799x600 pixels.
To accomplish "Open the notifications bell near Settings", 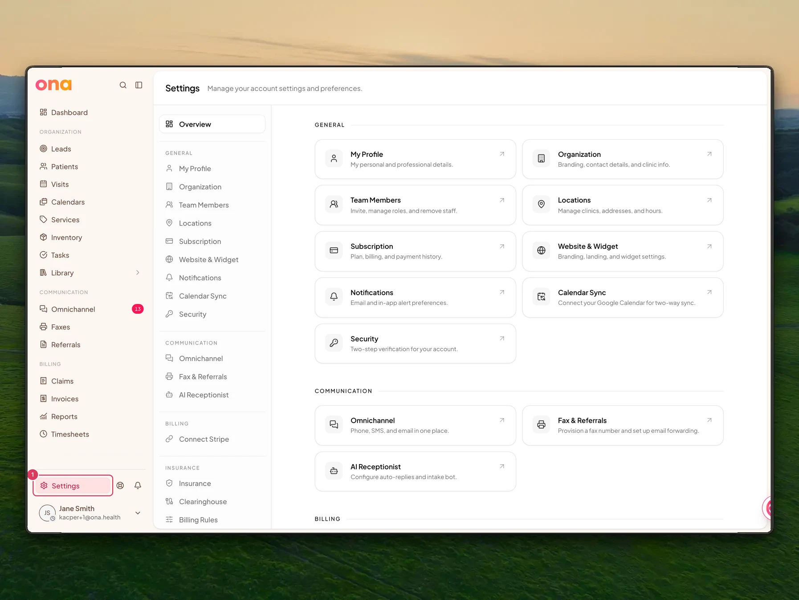I will 138,485.
